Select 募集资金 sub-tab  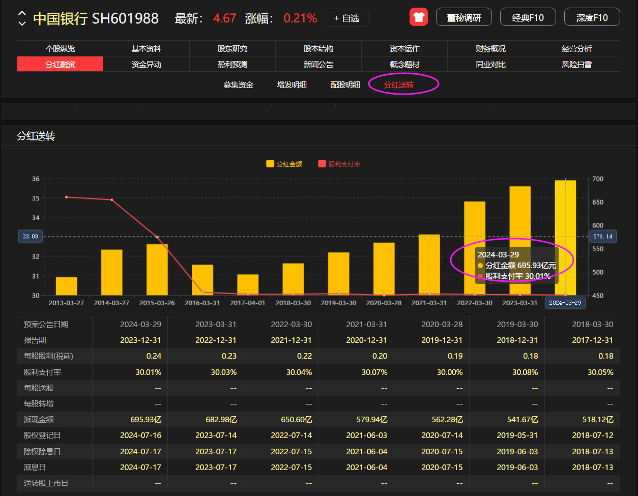(x=239, y=84)
